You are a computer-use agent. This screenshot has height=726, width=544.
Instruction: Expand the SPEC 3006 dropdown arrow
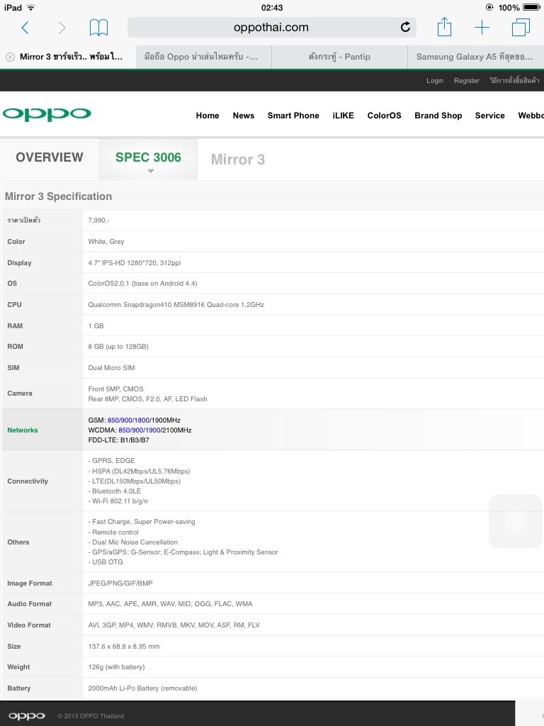(x=150, y=172)
